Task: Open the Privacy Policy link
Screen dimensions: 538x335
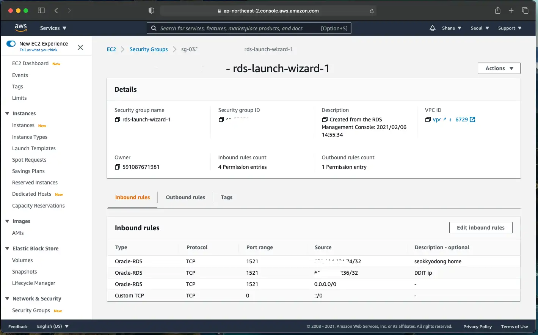Action: pyautogui.click(x=477, y=327)
